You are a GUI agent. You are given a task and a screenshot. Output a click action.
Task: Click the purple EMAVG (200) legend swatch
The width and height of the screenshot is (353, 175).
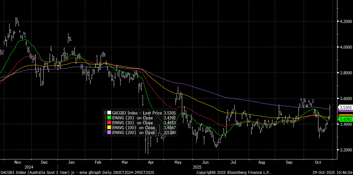click(109, 132)
